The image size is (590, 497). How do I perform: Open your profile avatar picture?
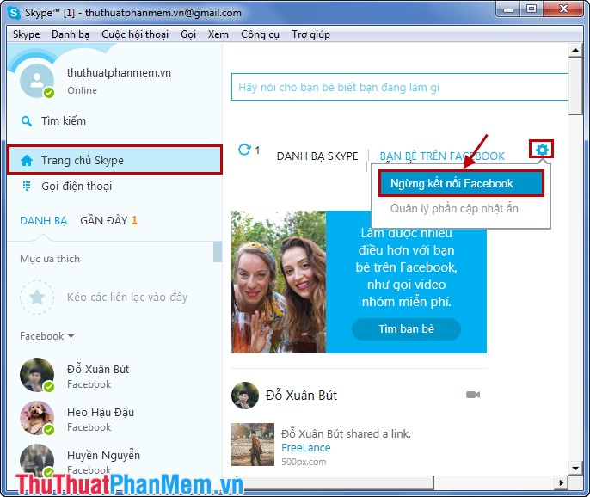[37, 81]
